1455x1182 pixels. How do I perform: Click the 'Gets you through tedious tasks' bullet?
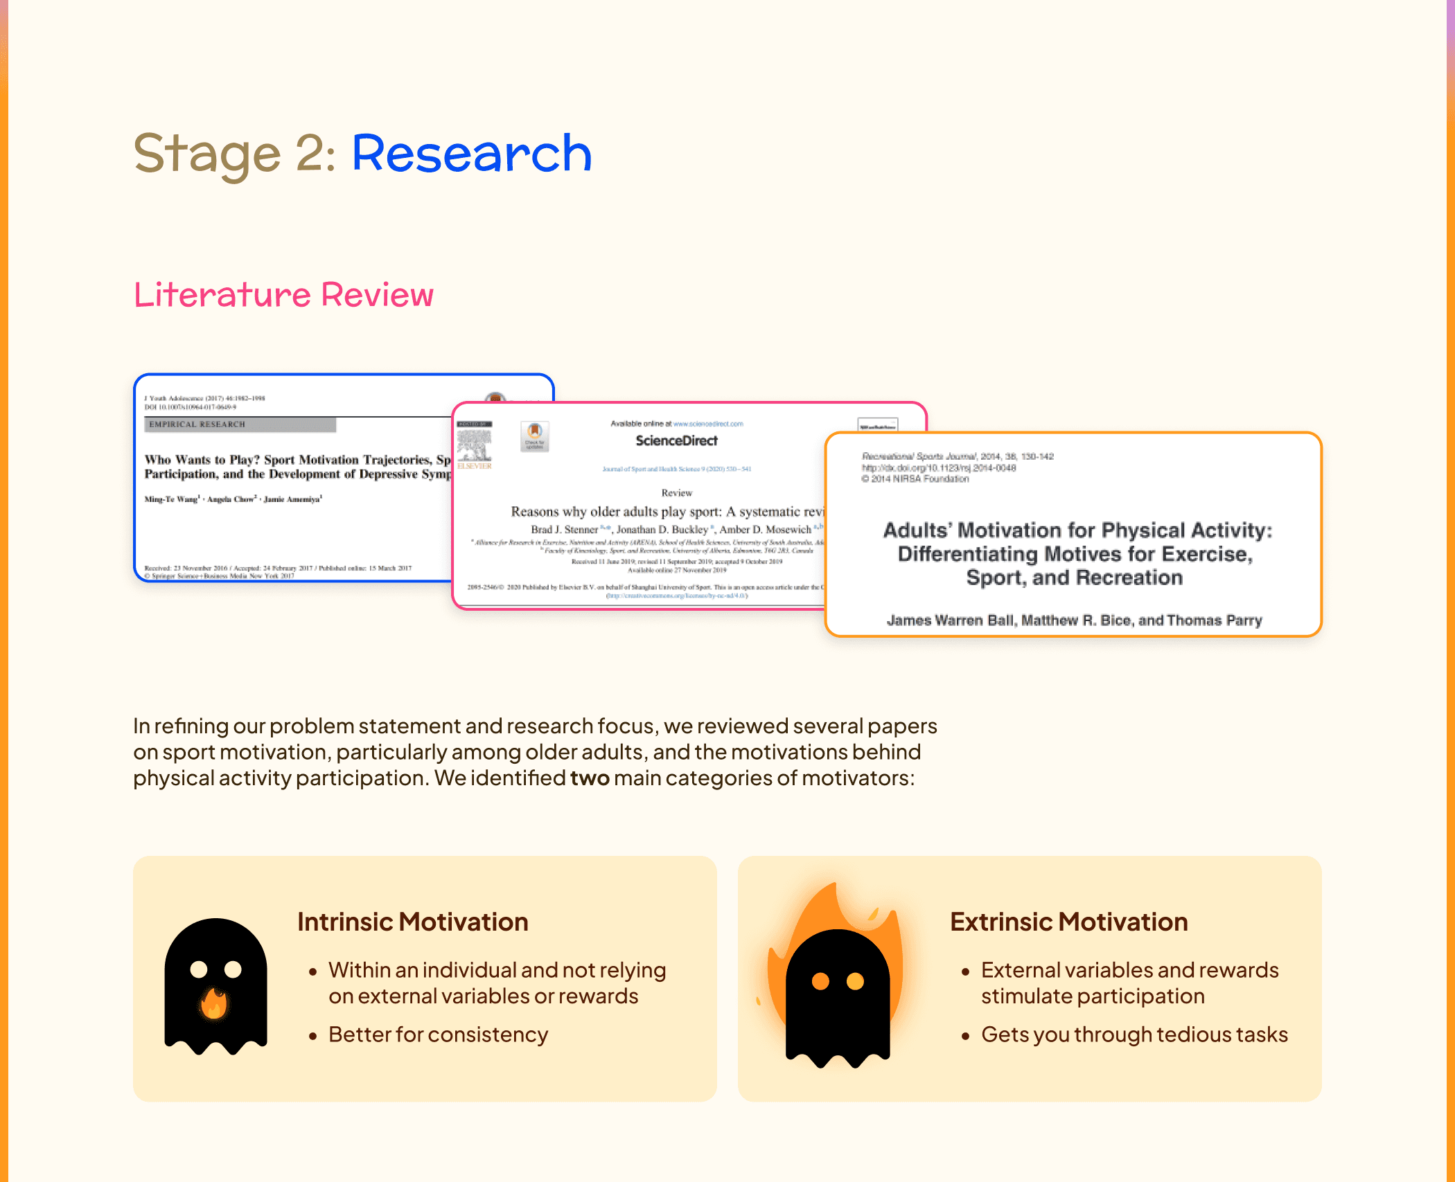pos(1134,1035)
